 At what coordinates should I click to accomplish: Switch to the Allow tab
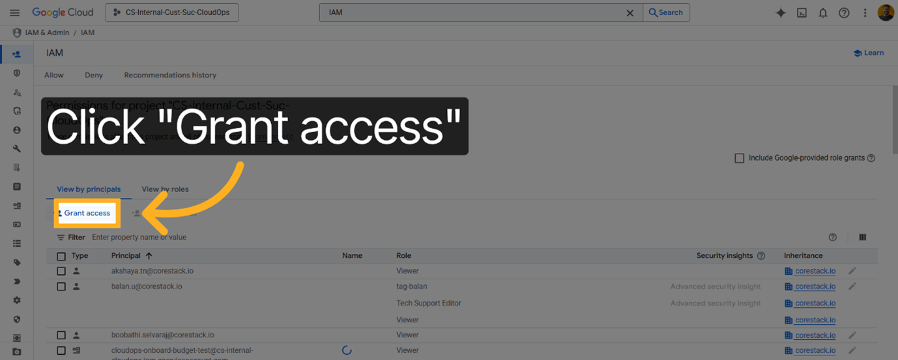pyautogui.click(x=54, y=75)
